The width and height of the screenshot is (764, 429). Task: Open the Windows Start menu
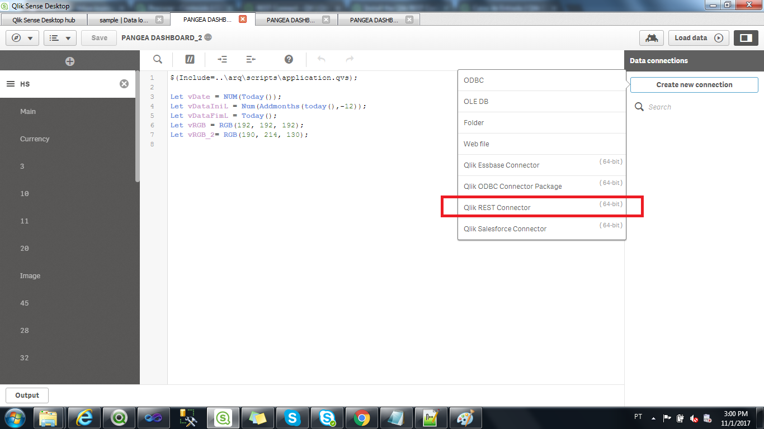15,418
